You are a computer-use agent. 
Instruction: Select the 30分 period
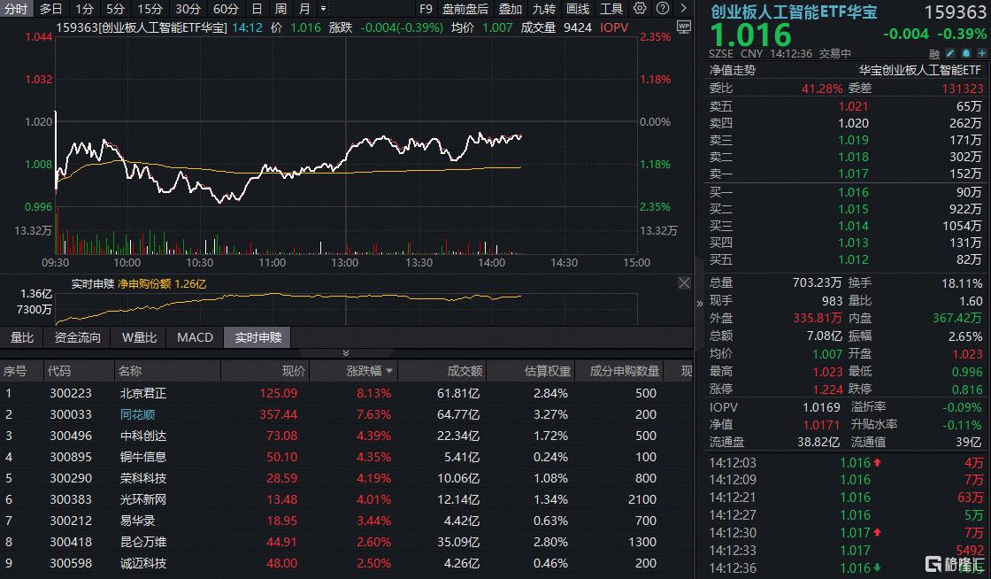click(x=188, y=9)
